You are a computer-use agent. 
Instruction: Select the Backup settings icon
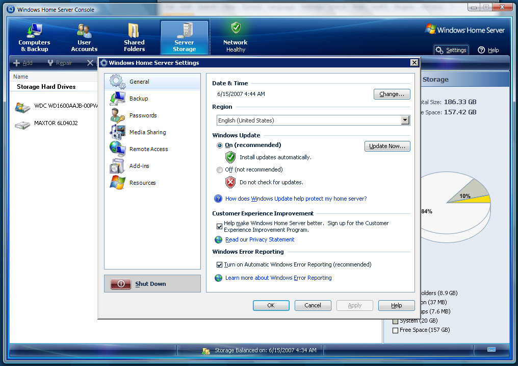coord(117,99)
